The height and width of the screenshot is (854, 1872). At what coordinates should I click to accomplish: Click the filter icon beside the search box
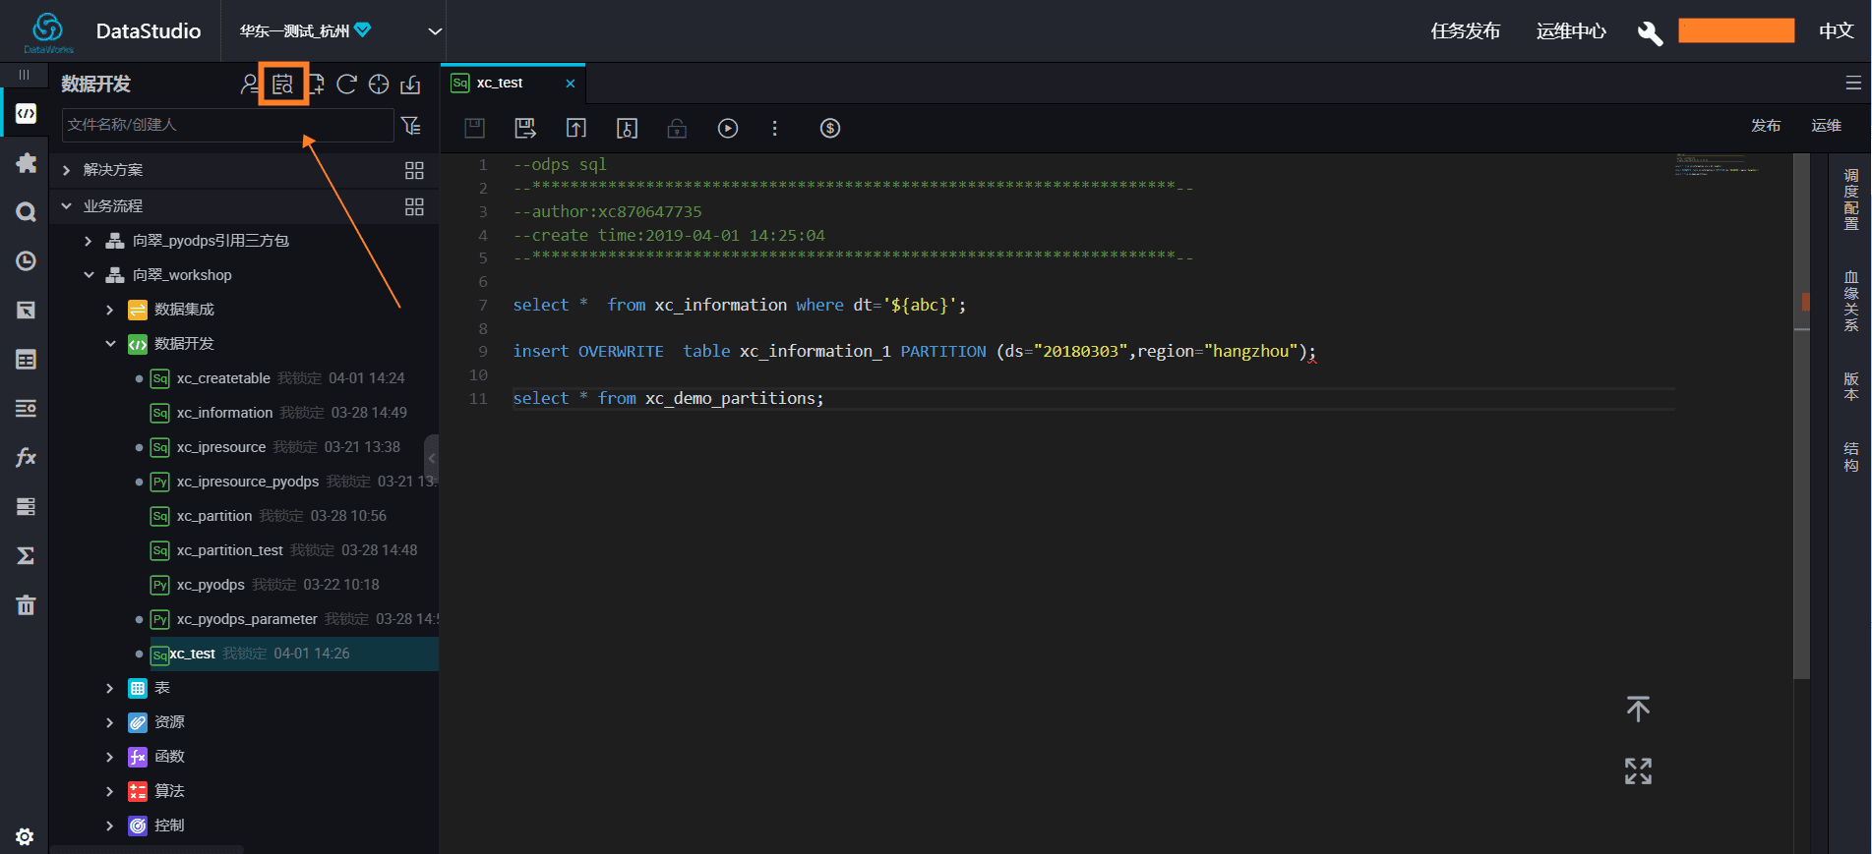pyautogui.click(x=411, y=125)
